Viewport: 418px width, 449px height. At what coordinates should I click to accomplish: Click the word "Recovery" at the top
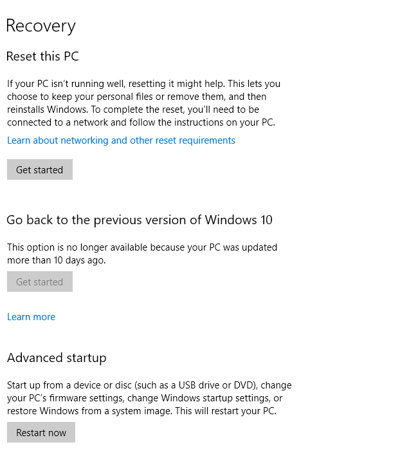coord(41,26)
